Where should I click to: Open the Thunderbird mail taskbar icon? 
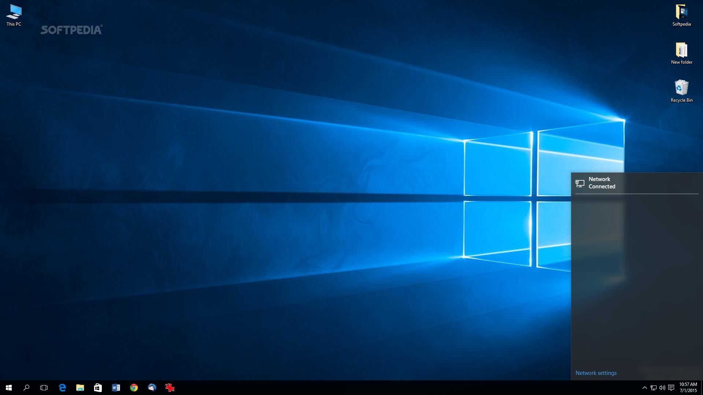coord(152,388)
